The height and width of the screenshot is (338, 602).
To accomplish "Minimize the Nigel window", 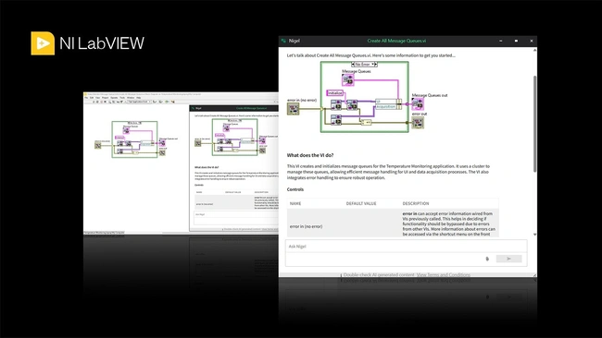I will (501, 41).
